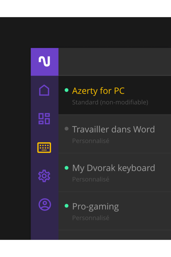The height and width of the screenshot is (257, 171).
Task: Open the user account profile
Action: click(45, 205)
